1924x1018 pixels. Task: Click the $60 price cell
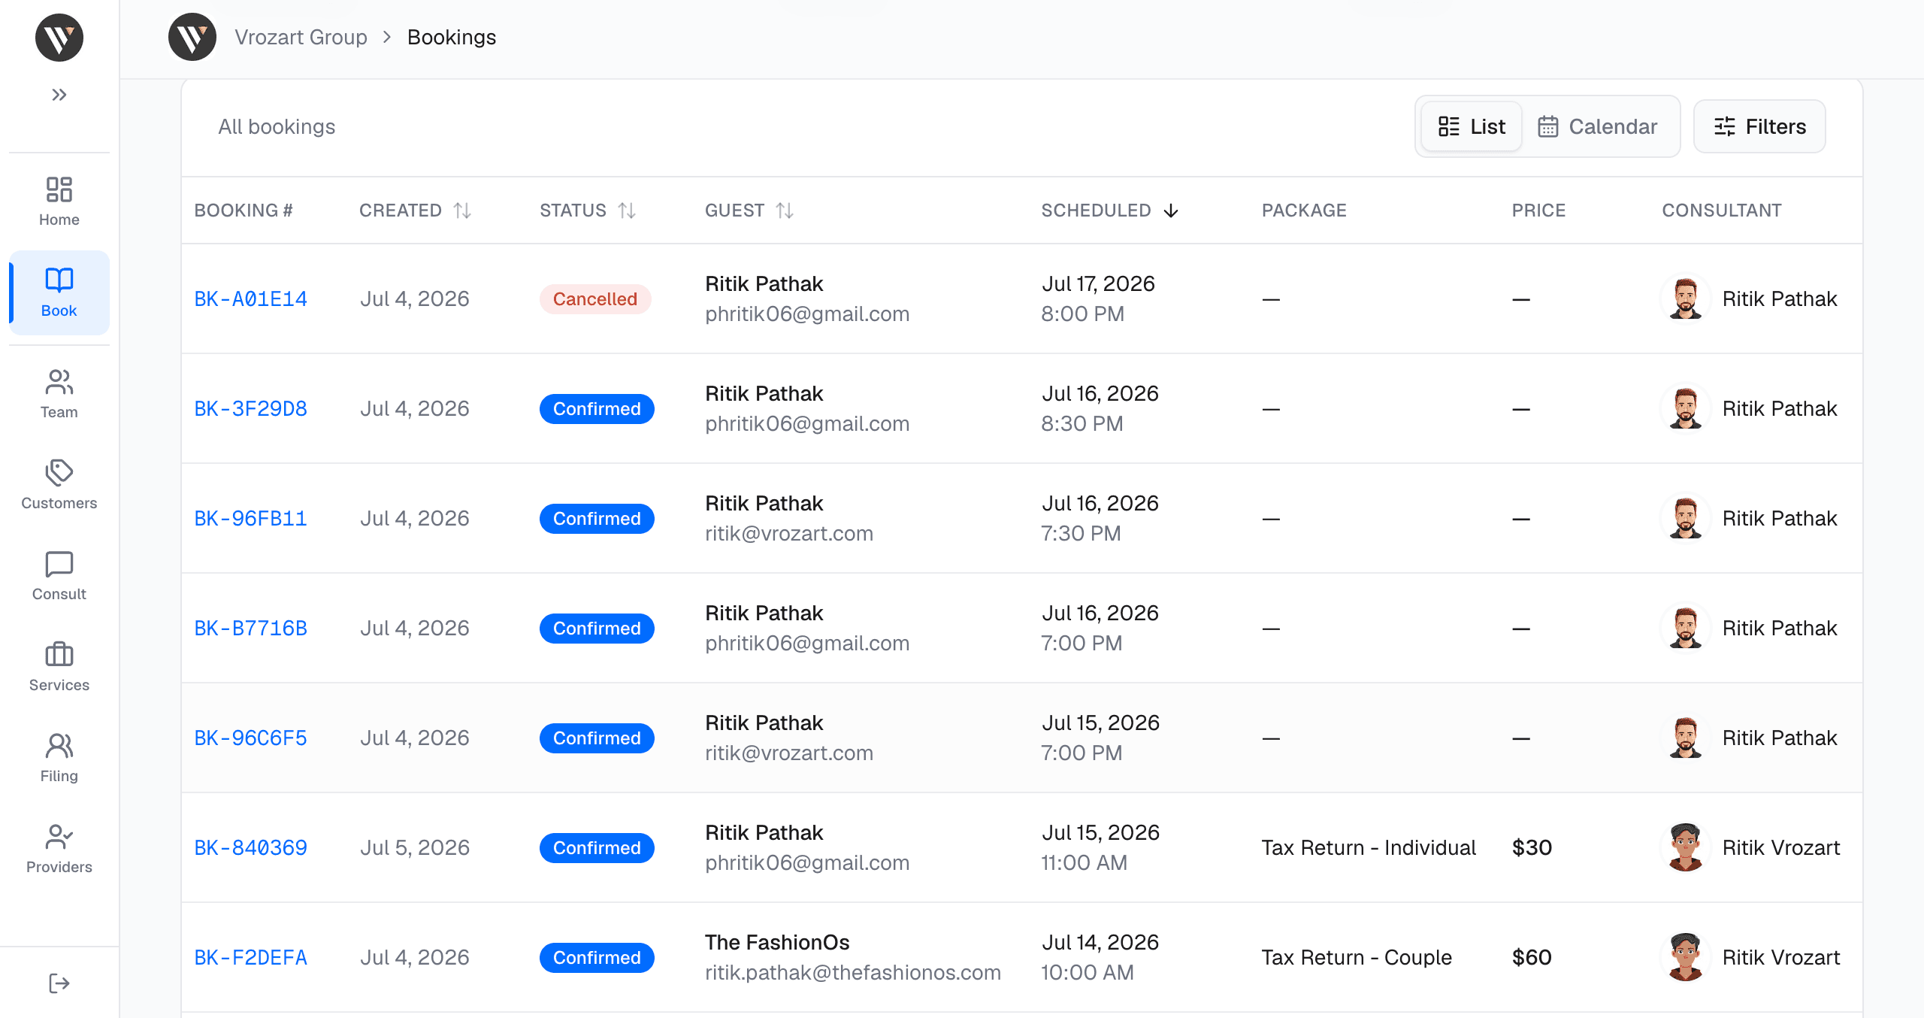coord(1532,958)
